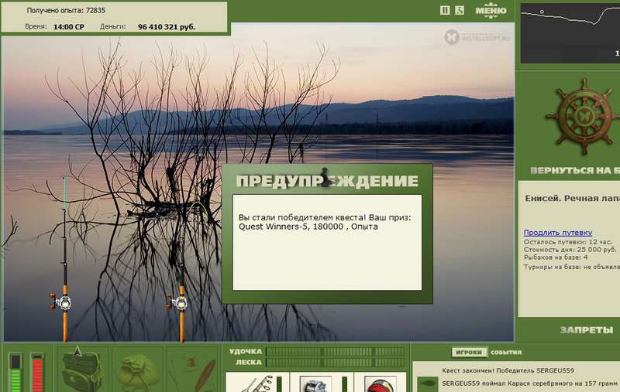Click ВЕРНУТЬСЯ НА БАЗУ to return to base

(575, 170)
